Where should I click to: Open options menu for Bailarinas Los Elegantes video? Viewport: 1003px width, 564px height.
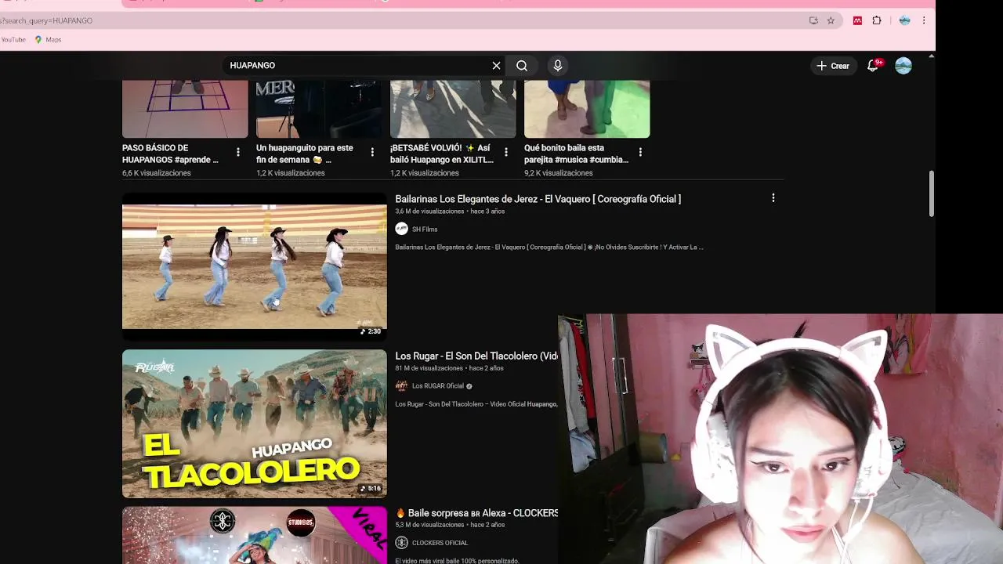pos(773,198)
